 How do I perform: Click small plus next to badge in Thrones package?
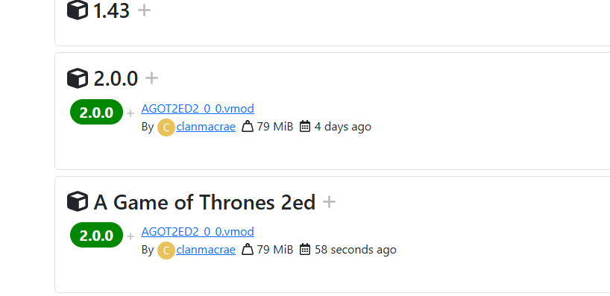pos(131,236)
